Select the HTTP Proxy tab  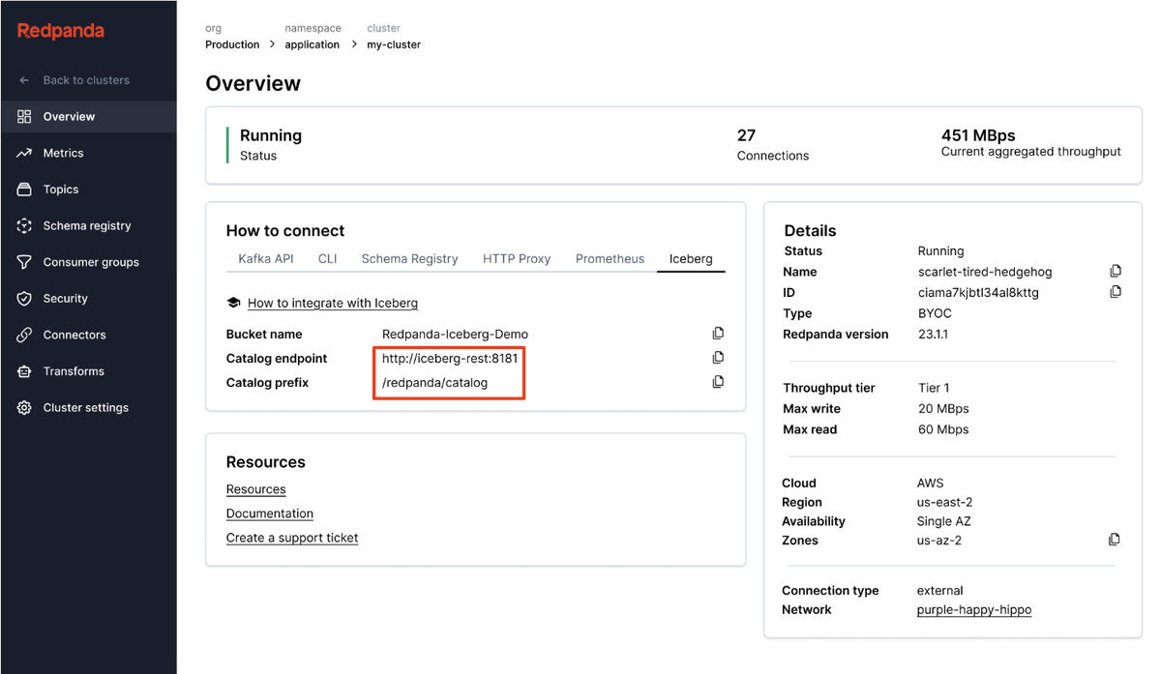517,259
